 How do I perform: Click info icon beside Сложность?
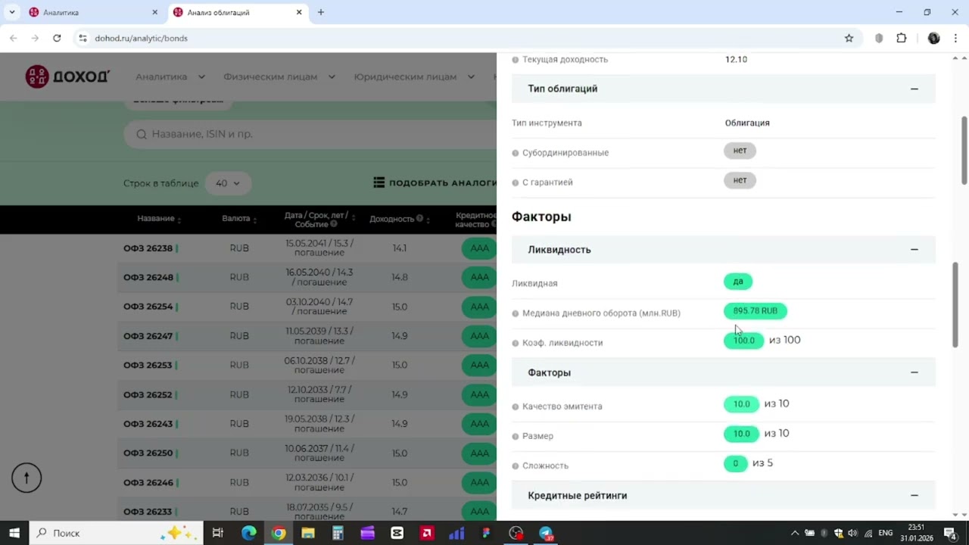pyautogui.click(x=516, y=466)
